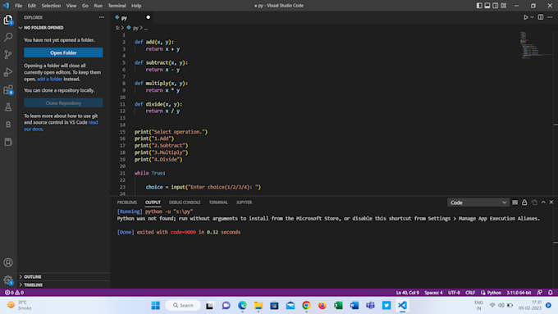Viewport: 558px width, 314px height.
Task: Open the Accounts icon in activity bar
Action: [8, 262]
